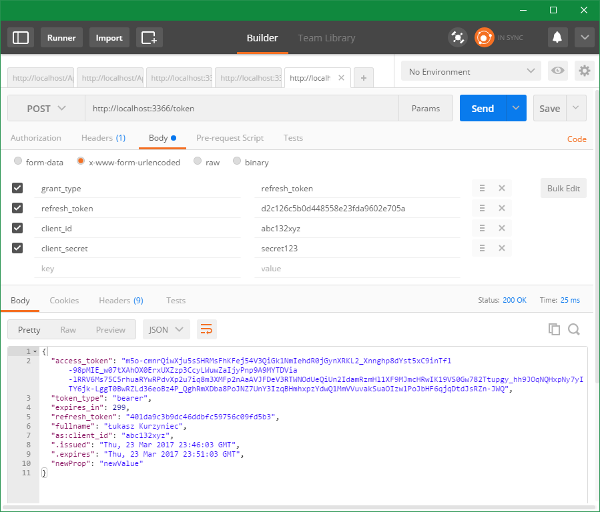Open the response Headers (9) tab
The width and height of the screenshot is (600, 512).
point(121,301)
